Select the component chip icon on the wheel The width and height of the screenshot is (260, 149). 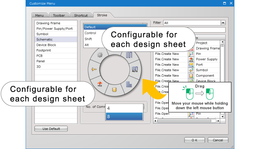(114, 90)
